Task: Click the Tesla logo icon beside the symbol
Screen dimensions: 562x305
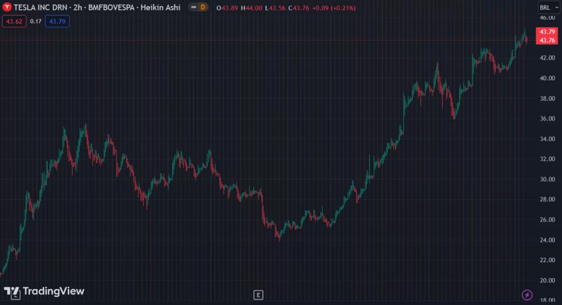Action: 7,7
